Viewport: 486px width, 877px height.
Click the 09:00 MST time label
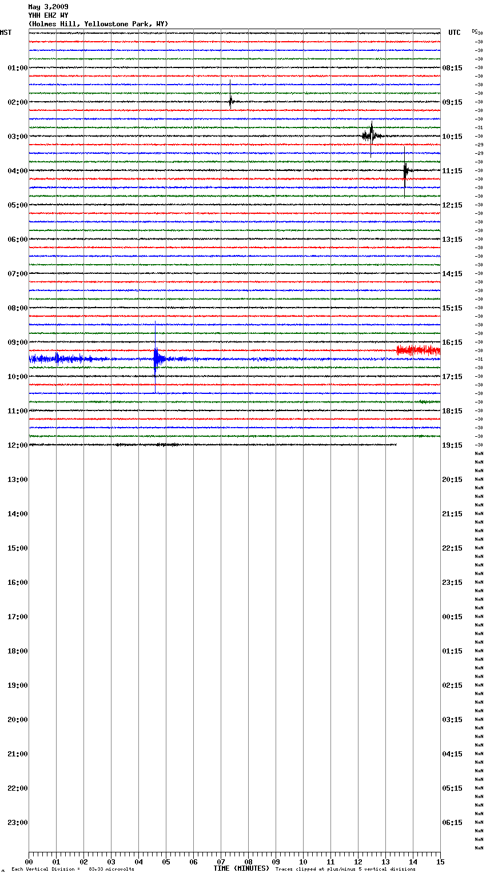[x=17, y=342]
